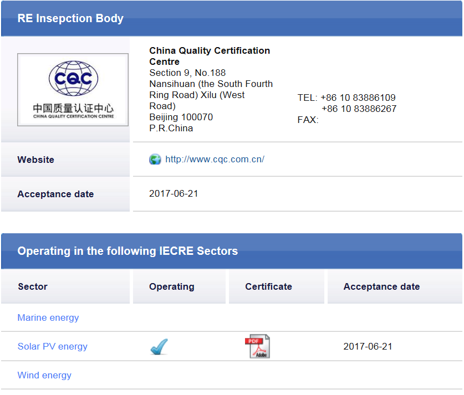Click the Website row label
This screenshot has width=464, height=395.
click(36, 160)
